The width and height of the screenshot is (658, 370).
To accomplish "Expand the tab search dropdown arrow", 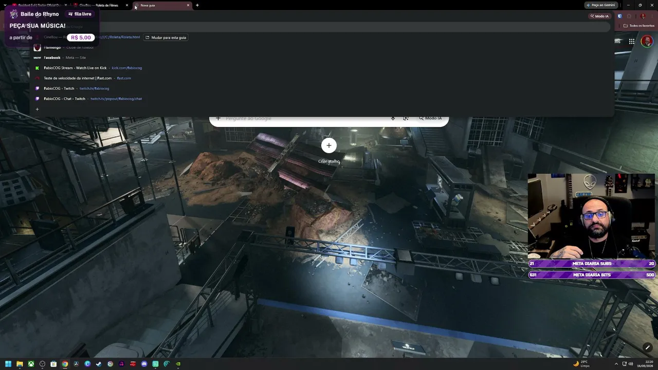I will pyautogui.click(x=5, y=5).
